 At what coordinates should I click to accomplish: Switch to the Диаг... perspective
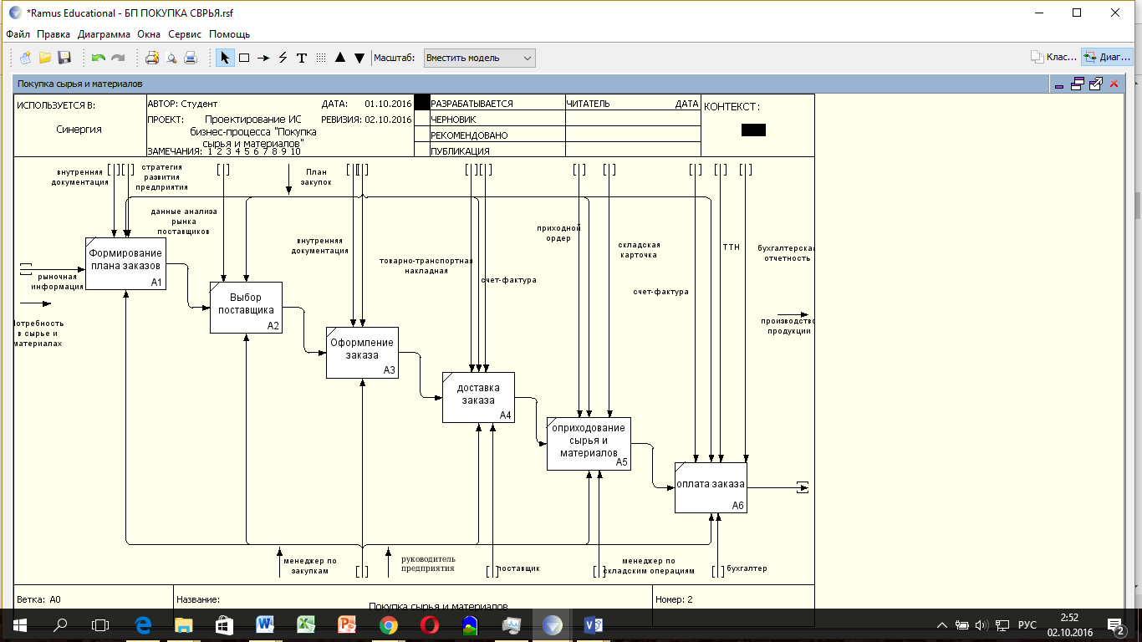[1107, 58]
